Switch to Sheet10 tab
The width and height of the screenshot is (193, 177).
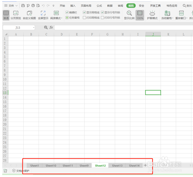click(51, 165)
